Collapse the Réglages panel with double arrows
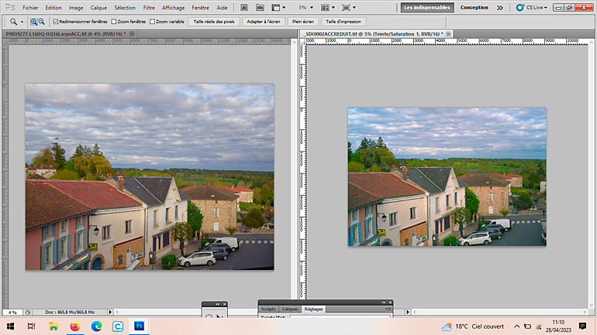The width and height of the screenshot is (597, 335). (x=384, y=303)
